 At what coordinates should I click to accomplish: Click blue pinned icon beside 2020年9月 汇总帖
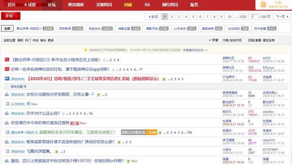[x=7, y=78]
